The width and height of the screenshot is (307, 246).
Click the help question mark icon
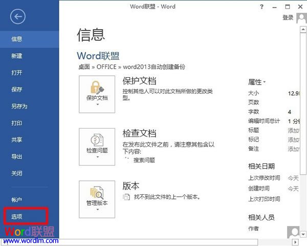pos(262,6)
